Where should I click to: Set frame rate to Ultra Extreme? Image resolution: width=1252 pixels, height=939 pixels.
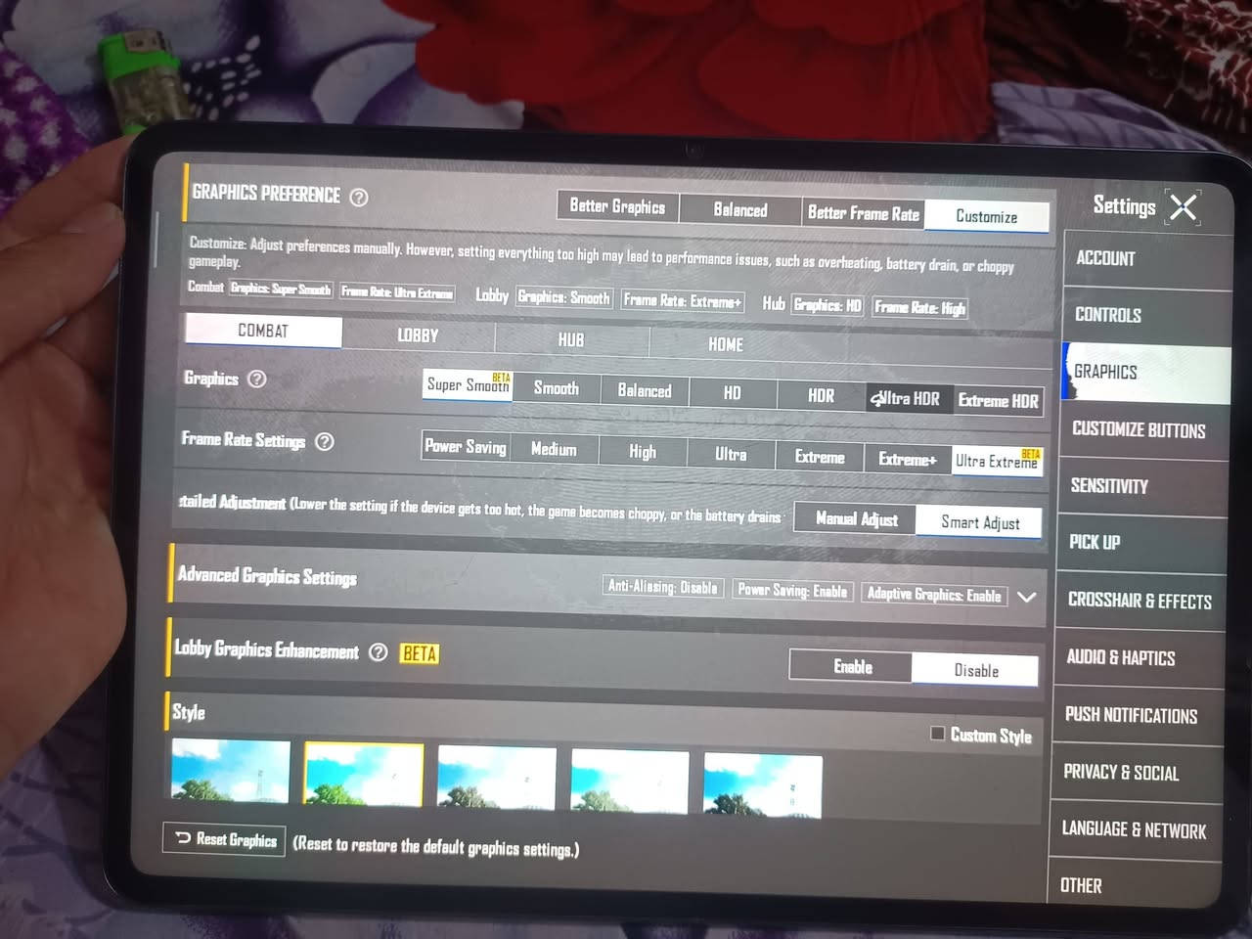click(997, 462)
